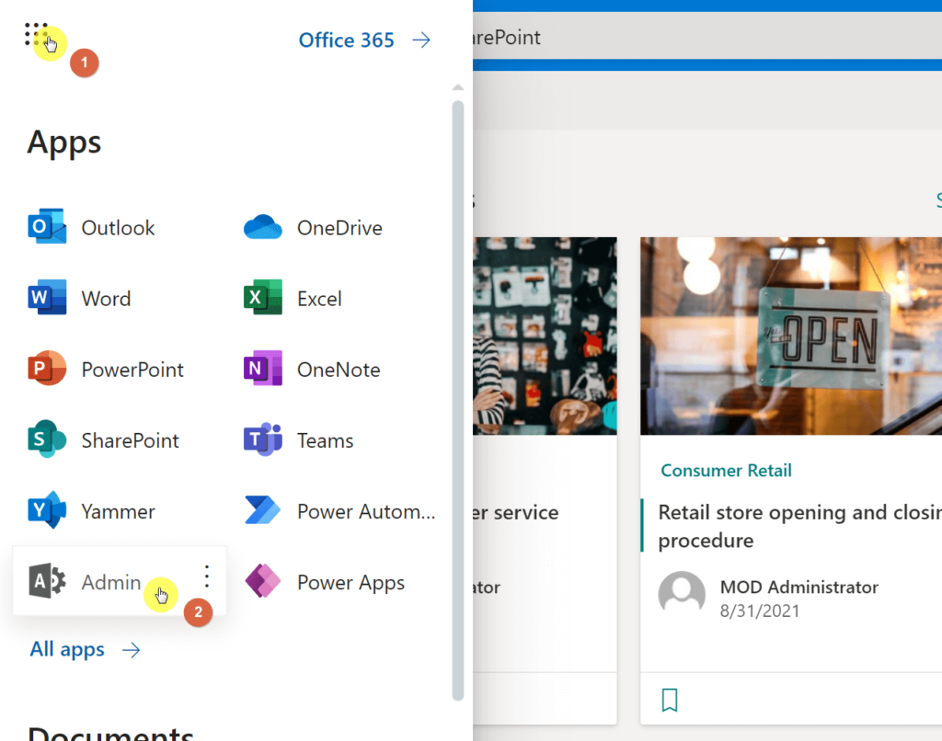This screenshot has width=942, height=741.
Task: Open the Admin more options dots
Action: point(207,576)
